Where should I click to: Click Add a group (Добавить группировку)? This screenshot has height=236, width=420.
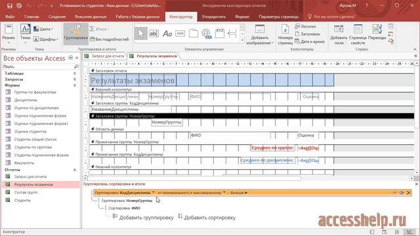[x=143, y=218]
